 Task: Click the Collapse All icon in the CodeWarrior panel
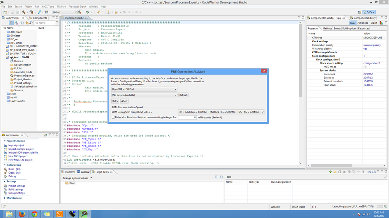[x=22, y=23]
